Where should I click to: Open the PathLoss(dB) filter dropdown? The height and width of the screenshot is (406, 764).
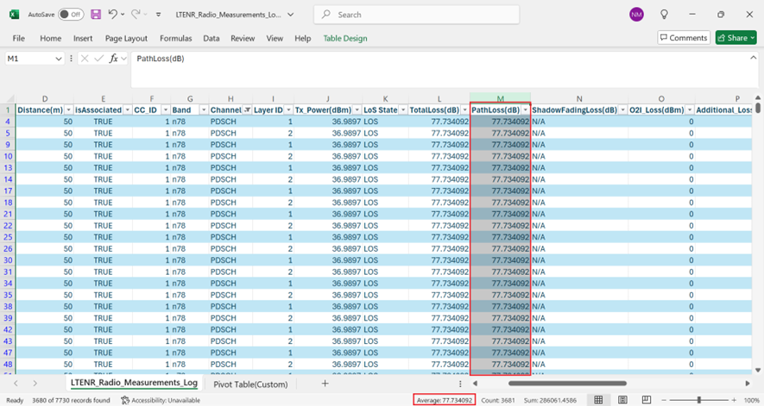[x=525, y=110]
